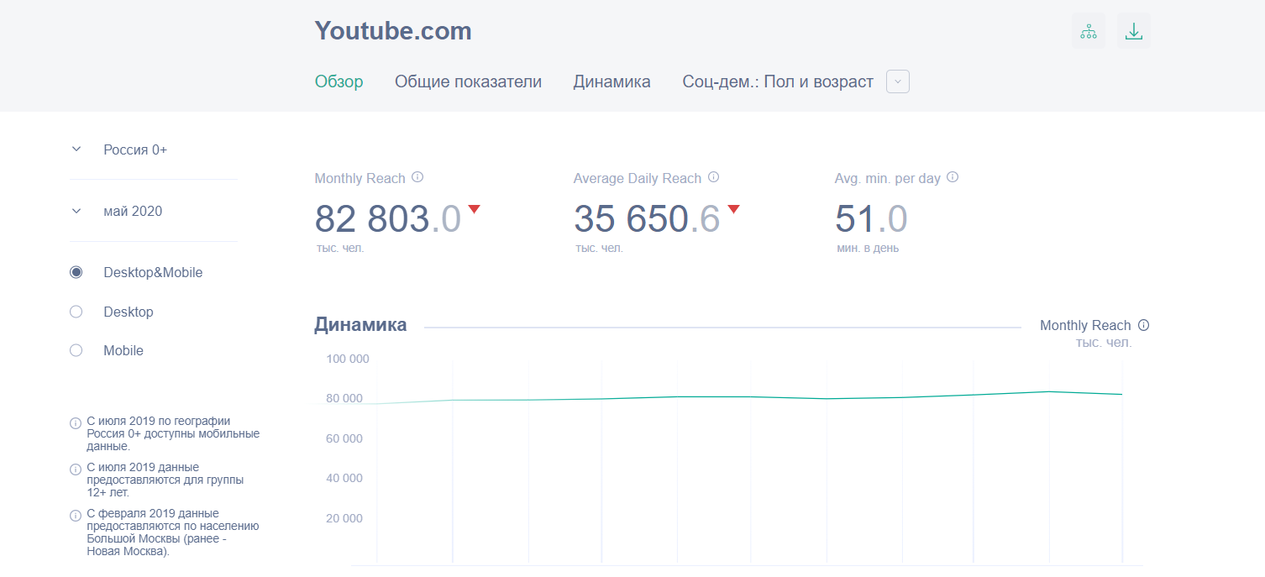1265x577 pixels.
Task: Click info icon for mobile data July 2019 note
Action: (76, 422)
